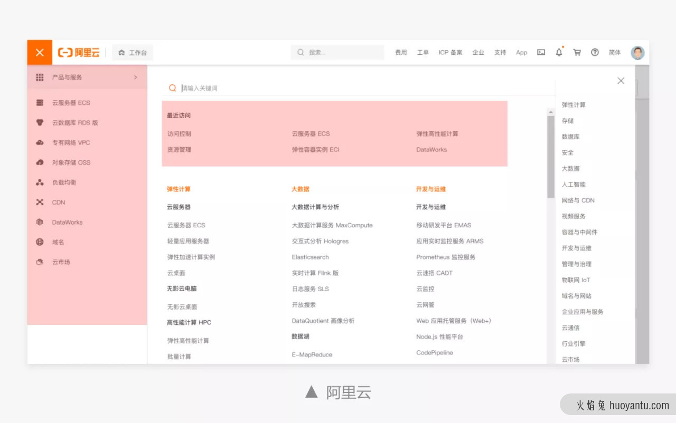Open the Cloud Shell terminal icon
The width and height of the screenshot is (676, 423).
[x=541, y=52]
